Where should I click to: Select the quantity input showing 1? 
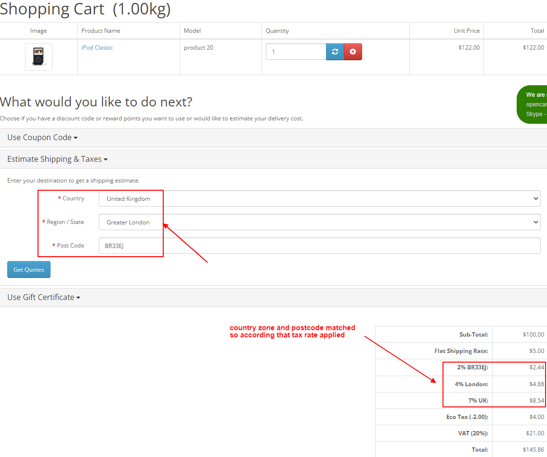click(x=296, y=51)
